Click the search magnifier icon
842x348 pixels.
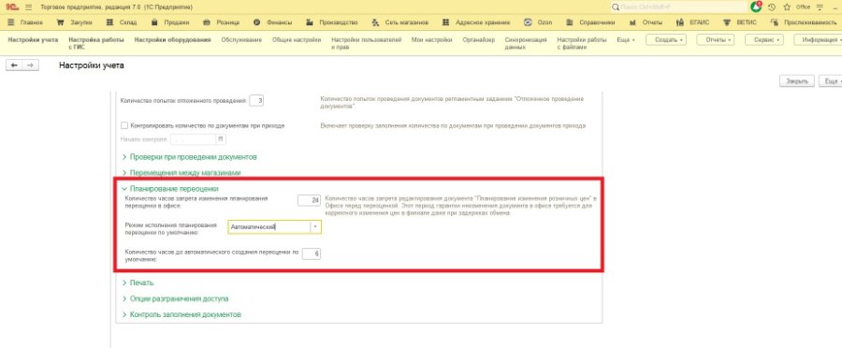pos(616,7)
